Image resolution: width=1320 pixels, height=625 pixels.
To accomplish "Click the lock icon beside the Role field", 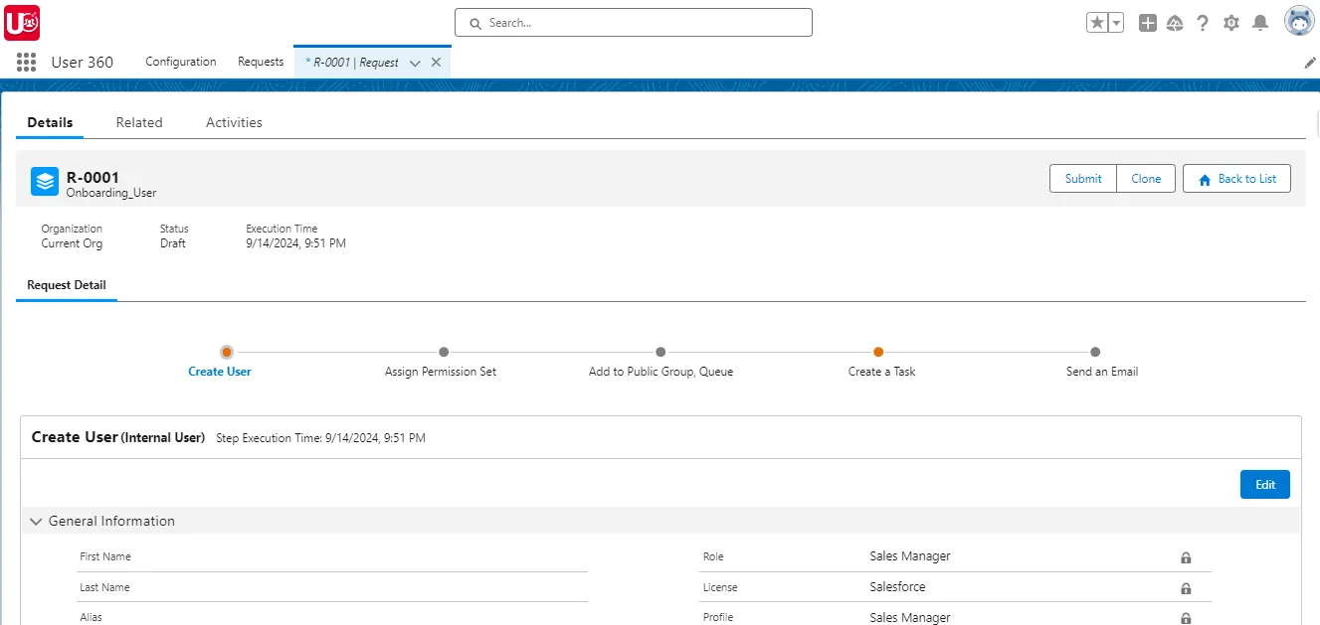I will [x=1186, y=557].
